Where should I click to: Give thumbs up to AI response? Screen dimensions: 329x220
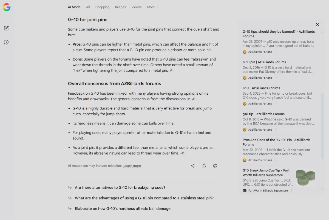204,166
